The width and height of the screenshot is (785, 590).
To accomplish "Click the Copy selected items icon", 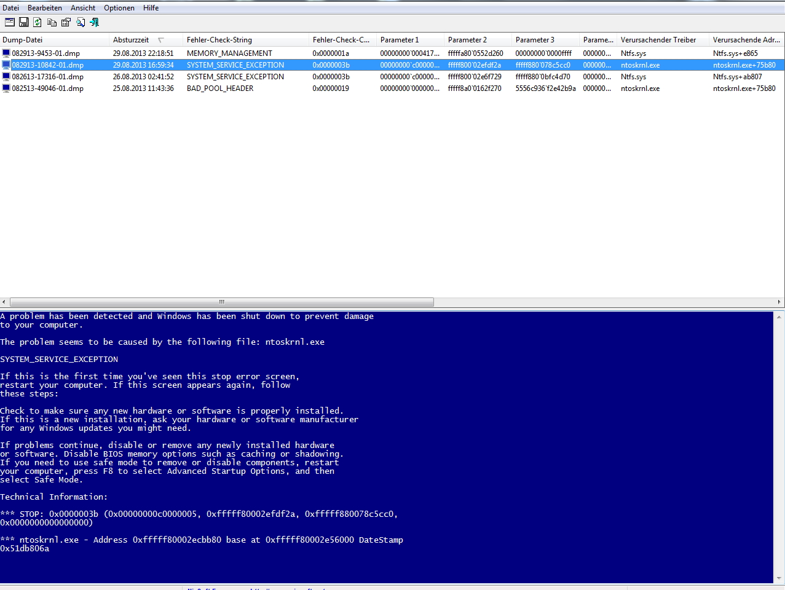I will [x=52, y=22].
